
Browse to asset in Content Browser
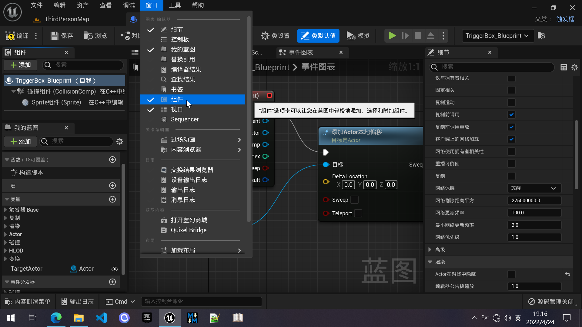click(95, 35)
